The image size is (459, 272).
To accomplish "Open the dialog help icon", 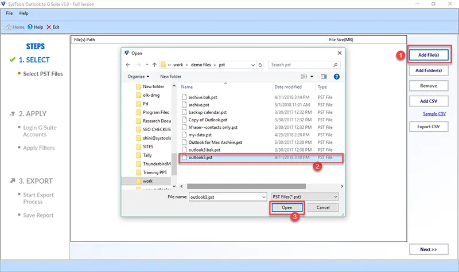I will (x=337, y=77).
